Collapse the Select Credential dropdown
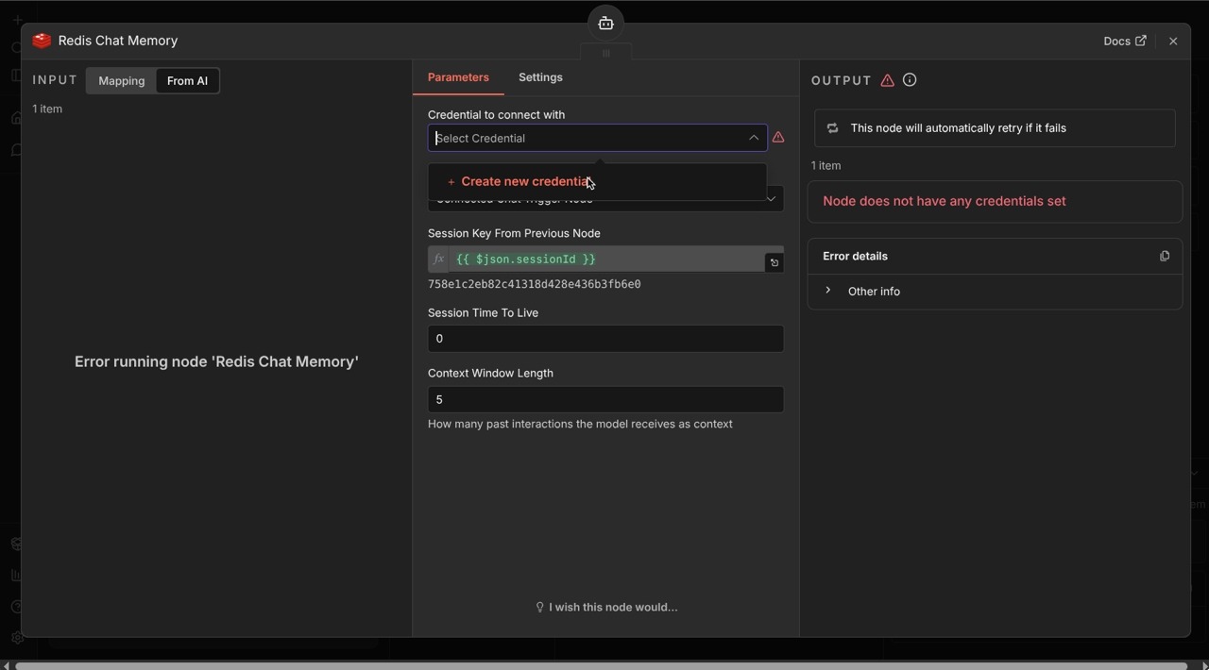1209x670 pixels. pyautogui.click(x=754, y=138)
